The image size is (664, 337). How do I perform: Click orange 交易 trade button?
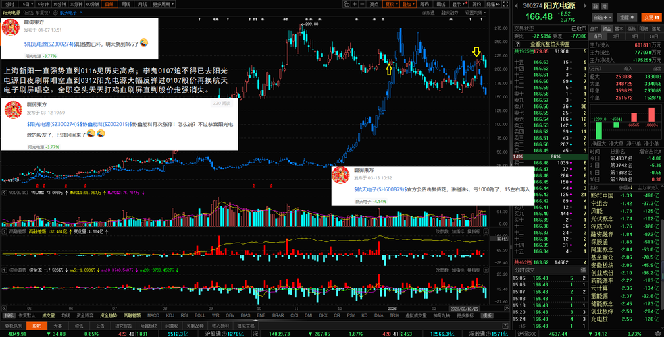[x=652, y=18]
